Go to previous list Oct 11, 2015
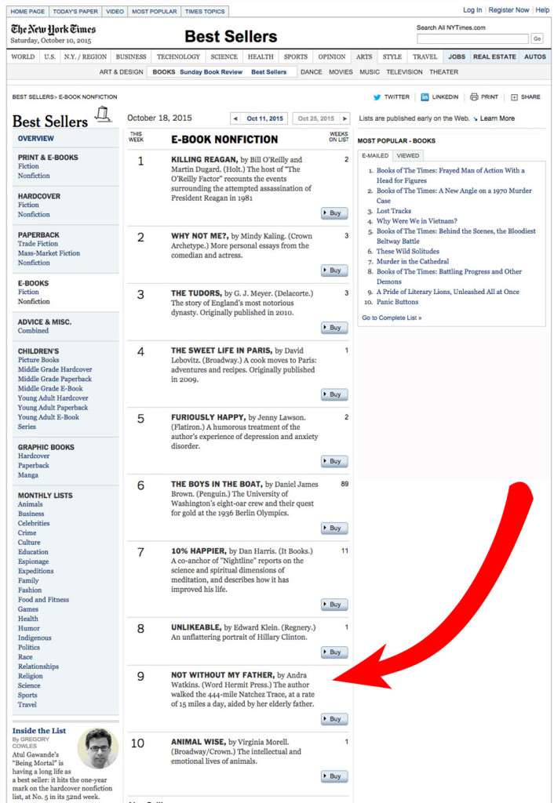 (259, 118)
